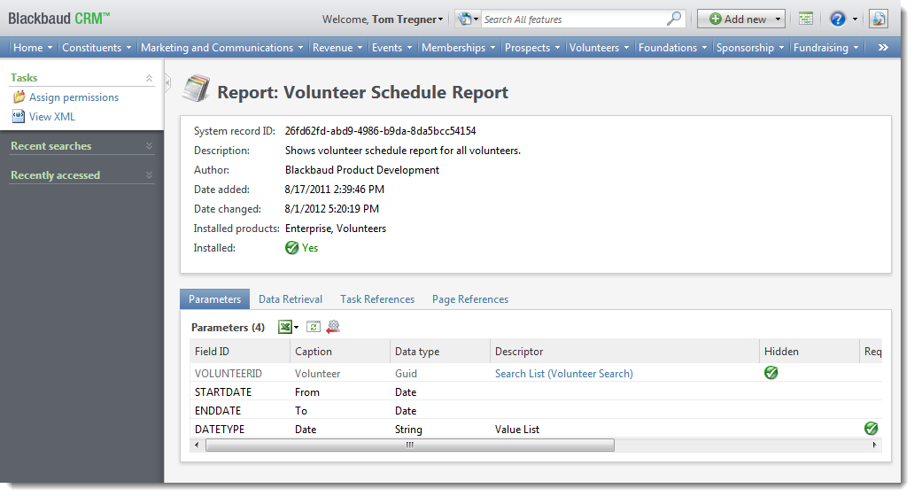Select the Parameters tab

pyautogui.click(x=214, y=299)
